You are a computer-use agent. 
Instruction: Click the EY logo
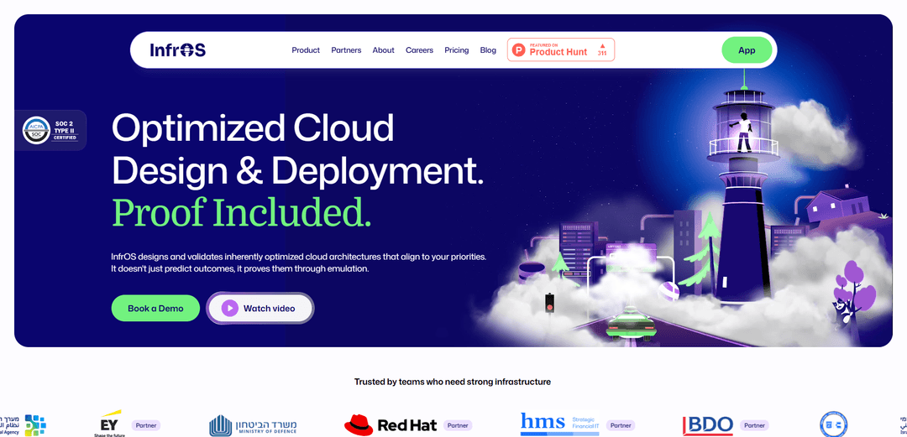tap(107, 424)
